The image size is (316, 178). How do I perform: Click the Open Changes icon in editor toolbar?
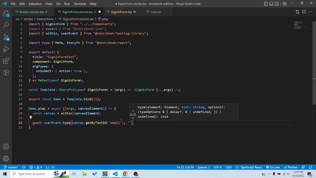297,12
